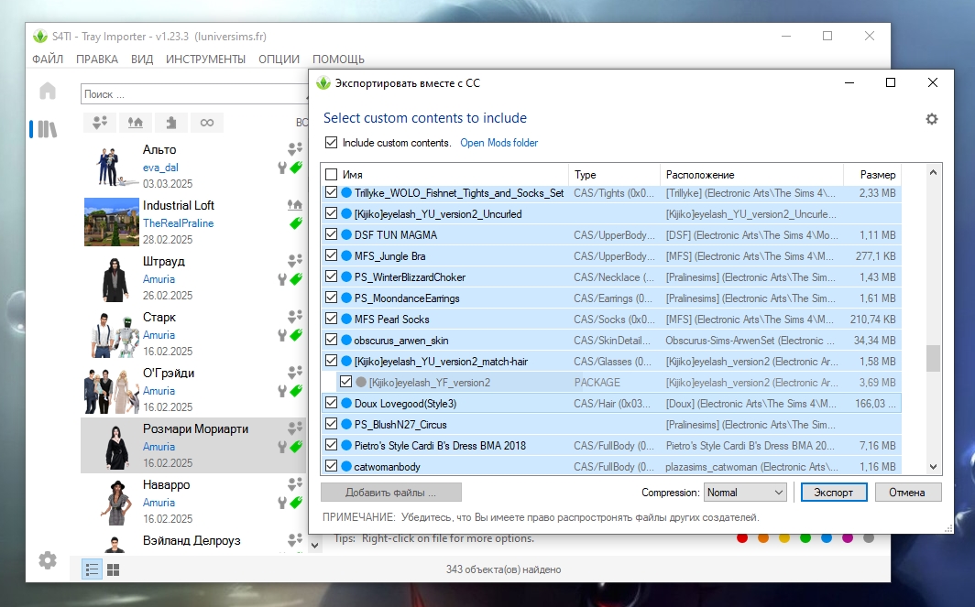The height and width of the screenshot is (607, 975).
Task: Uncheck DSF TUN MAGMA checkbox
Action: (332, 234)
